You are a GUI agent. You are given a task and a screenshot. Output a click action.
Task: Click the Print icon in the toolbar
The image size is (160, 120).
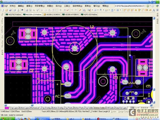[x=14, y=10]
